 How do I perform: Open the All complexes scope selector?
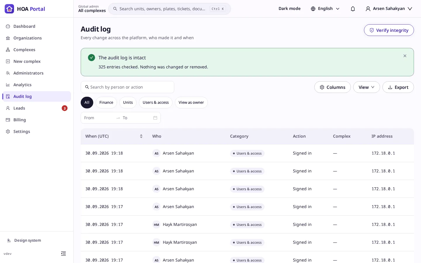point(92,9)
